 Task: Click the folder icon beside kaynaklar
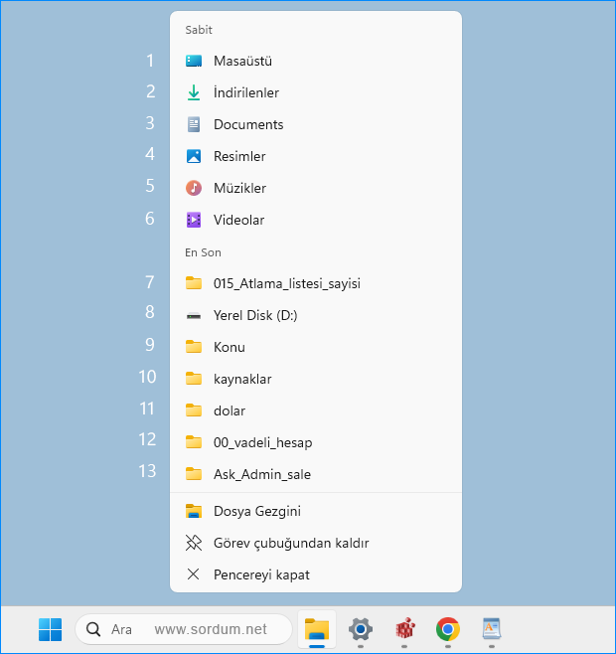(194, 379)
